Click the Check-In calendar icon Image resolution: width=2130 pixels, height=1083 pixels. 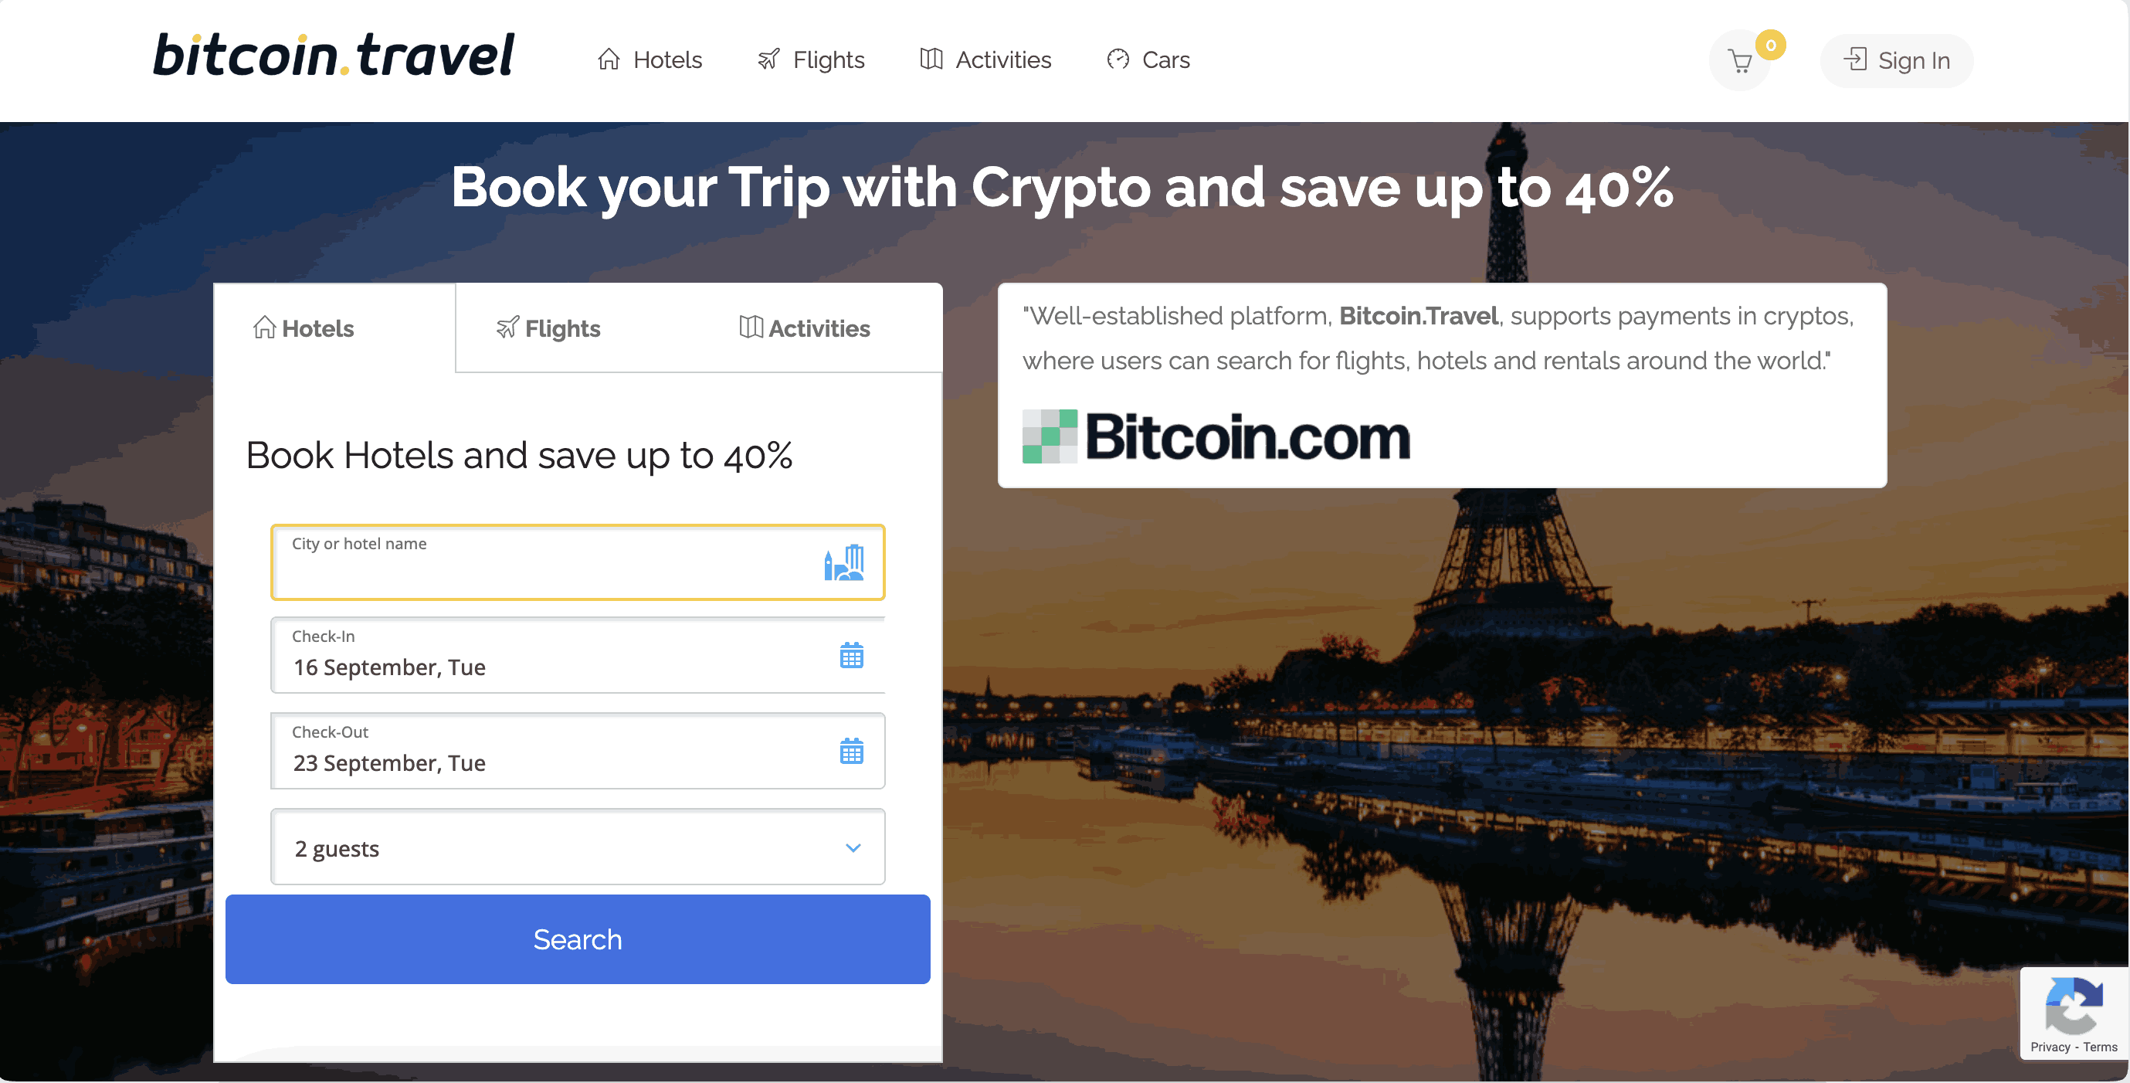(851, 655)
